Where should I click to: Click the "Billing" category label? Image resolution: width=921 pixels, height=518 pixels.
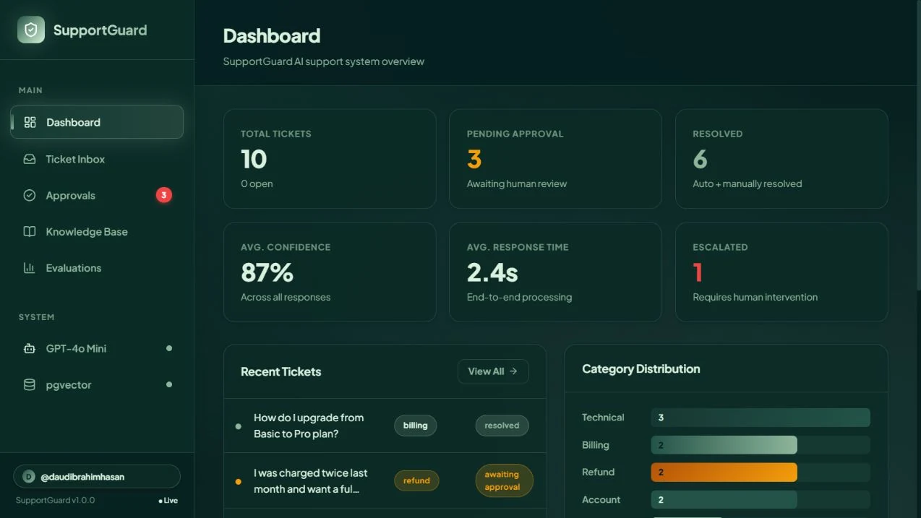(595, 445)
